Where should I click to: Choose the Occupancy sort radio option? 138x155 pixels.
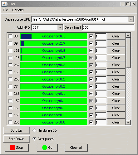click(34, 139)
